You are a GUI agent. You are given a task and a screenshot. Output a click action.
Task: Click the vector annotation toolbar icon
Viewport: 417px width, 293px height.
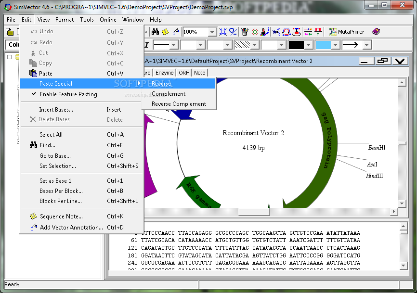tap(176, 32)
